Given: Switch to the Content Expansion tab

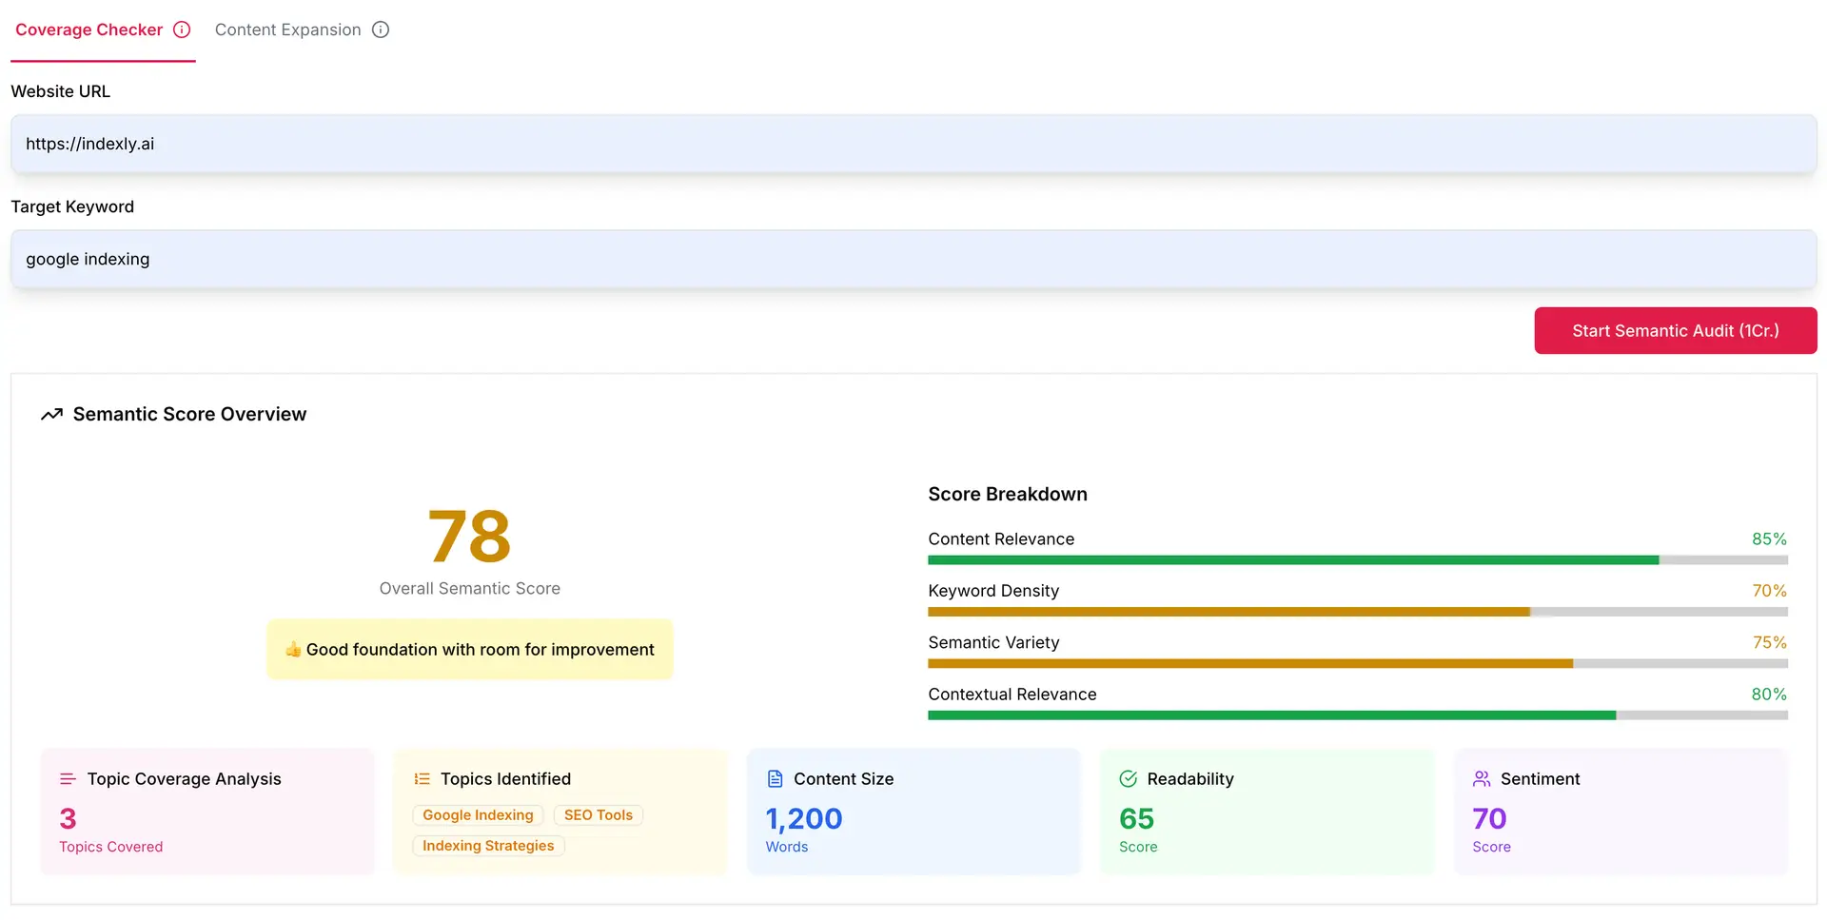Looking at the screenshot, I should pyautogui.click(x=287, y=29).
